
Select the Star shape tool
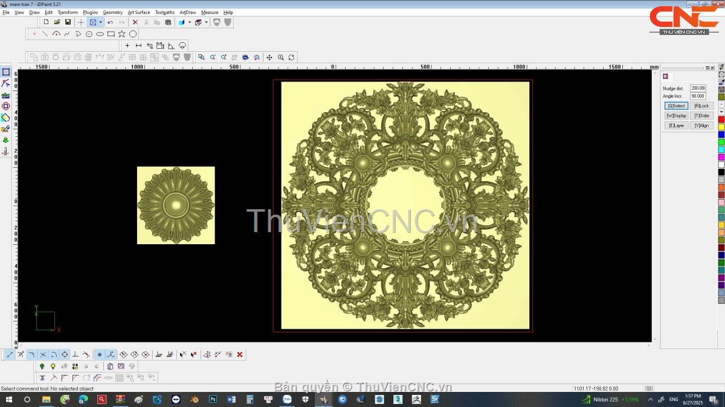pos(122,34)
